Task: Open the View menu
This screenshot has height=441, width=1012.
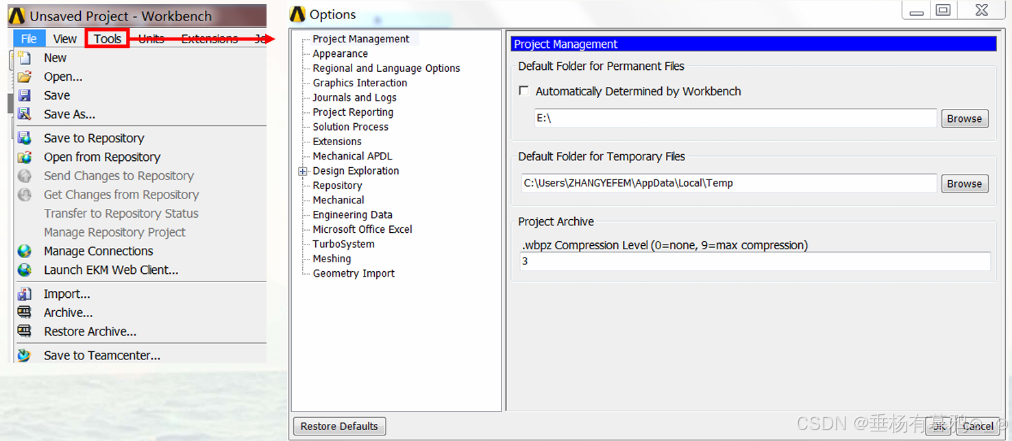Action: pyautogui.click(x=65, y=38)
